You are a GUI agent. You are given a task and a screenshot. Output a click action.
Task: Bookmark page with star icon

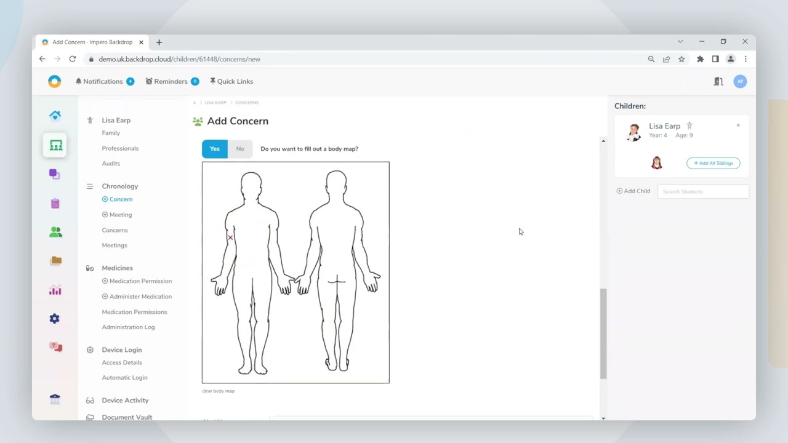681,59
